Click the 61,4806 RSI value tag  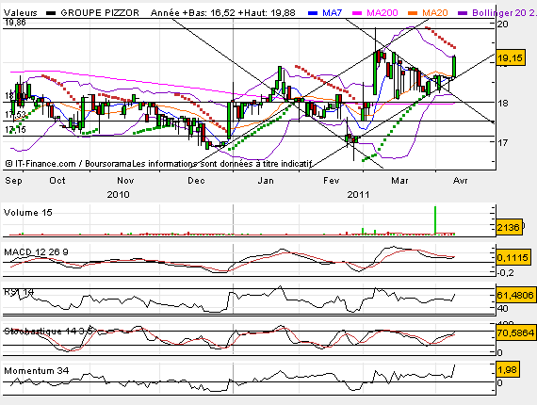coord(515,295)
